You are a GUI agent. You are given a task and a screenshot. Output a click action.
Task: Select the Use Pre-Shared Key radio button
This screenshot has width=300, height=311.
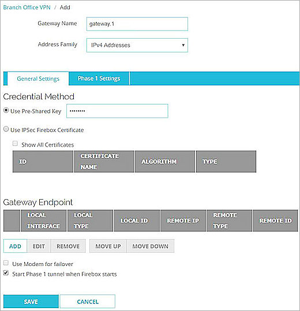pyautogui.click(x=6, y=110)
